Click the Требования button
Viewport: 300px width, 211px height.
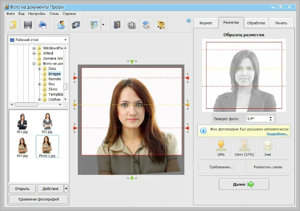pyautogui.click(x=221, y=167)
